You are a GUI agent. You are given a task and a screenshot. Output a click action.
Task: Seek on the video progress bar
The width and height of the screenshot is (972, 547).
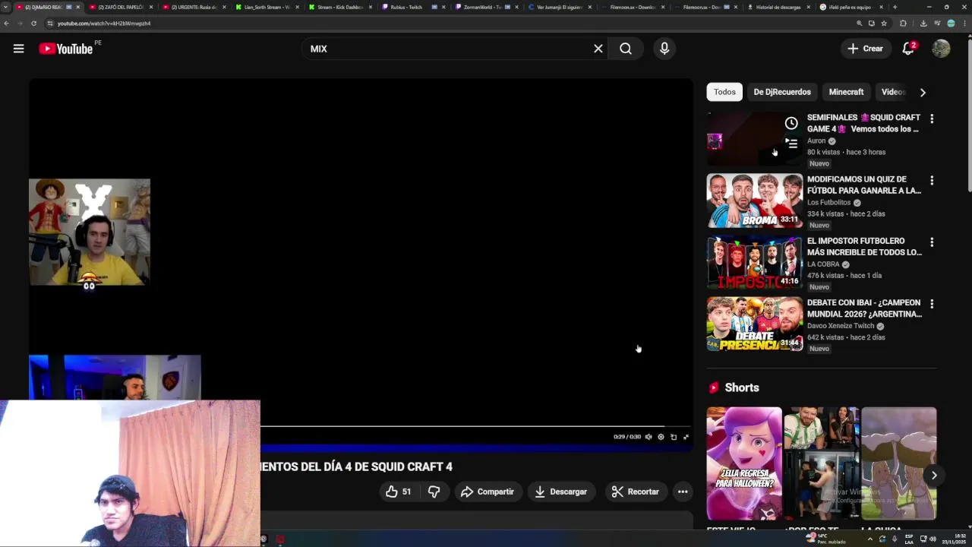475,426
